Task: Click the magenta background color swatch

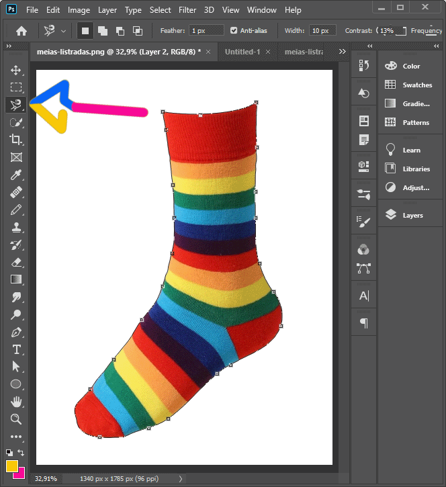Action: (x=21, y=475)
